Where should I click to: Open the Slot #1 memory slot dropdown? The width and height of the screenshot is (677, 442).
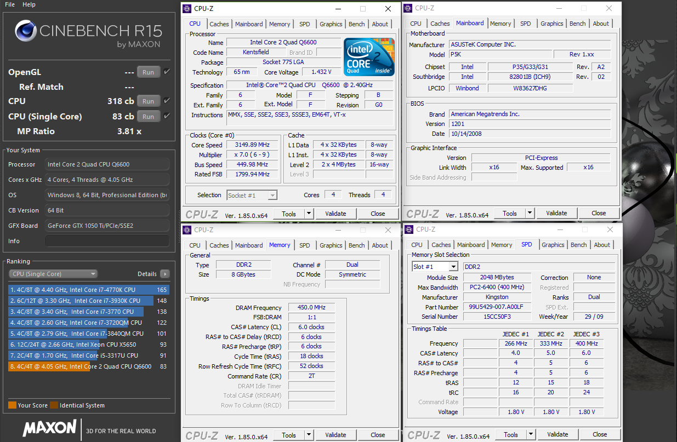click(x=435, y=267)
